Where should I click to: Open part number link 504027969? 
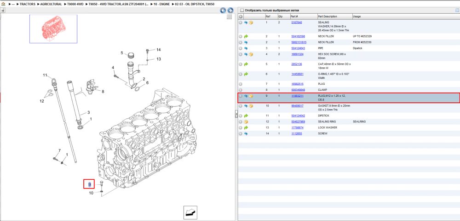[298, 122]
